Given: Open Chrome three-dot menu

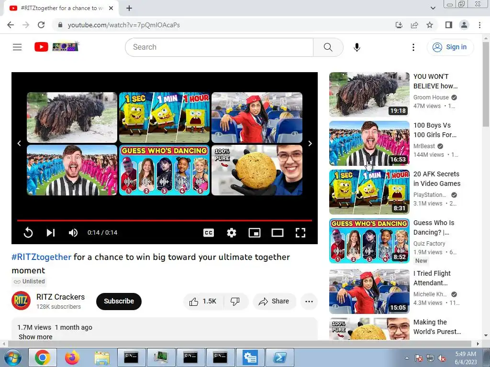Looking at the screenshot, I should coord(479,25).
